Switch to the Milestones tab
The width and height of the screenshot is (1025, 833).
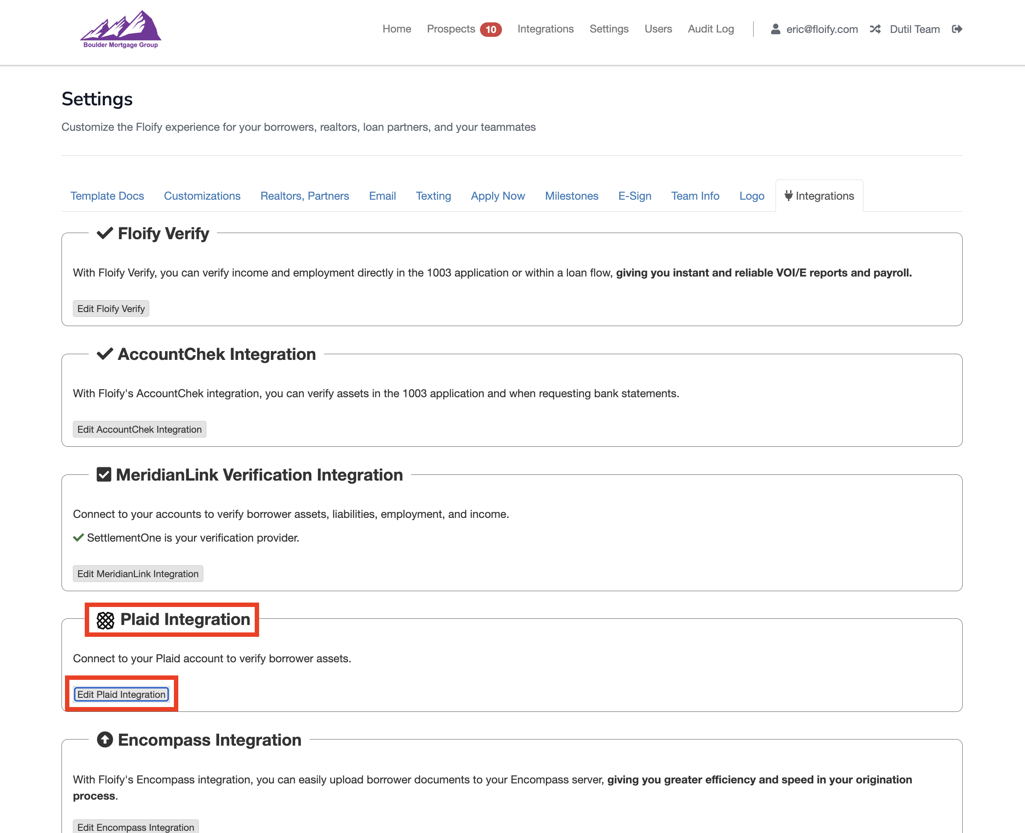pos(571,196)
